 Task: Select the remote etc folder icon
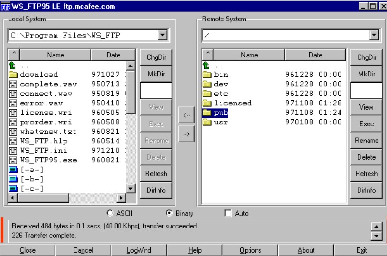tap(207, 94)
